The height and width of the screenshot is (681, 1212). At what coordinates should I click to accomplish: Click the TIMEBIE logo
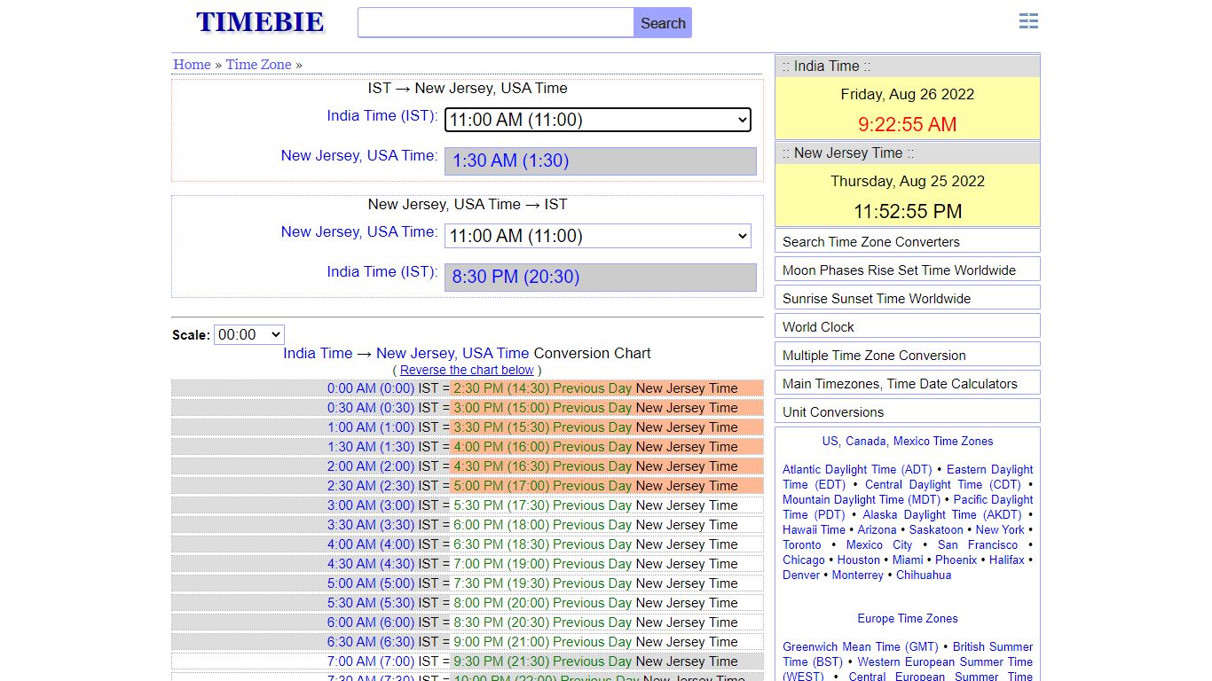[260, 22]
